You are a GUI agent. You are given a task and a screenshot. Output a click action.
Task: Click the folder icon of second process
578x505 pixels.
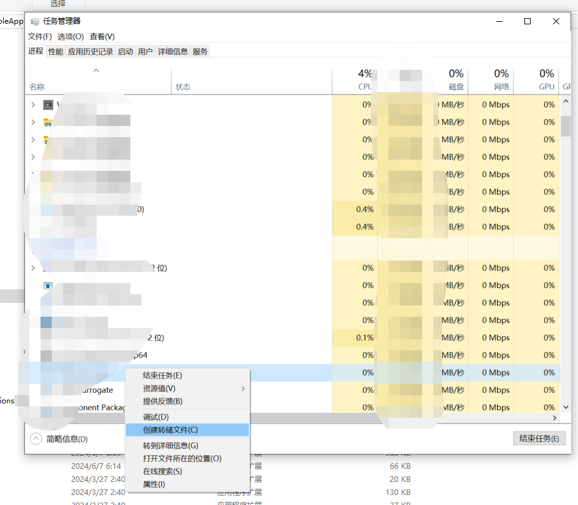click(x=47, y=122)
